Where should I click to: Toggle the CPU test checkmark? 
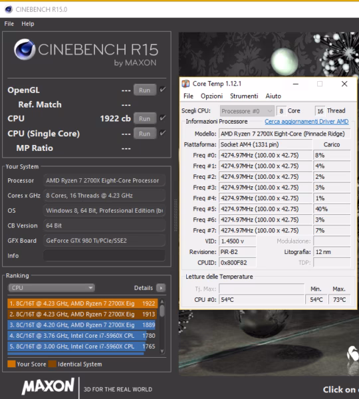click(163, 118)
